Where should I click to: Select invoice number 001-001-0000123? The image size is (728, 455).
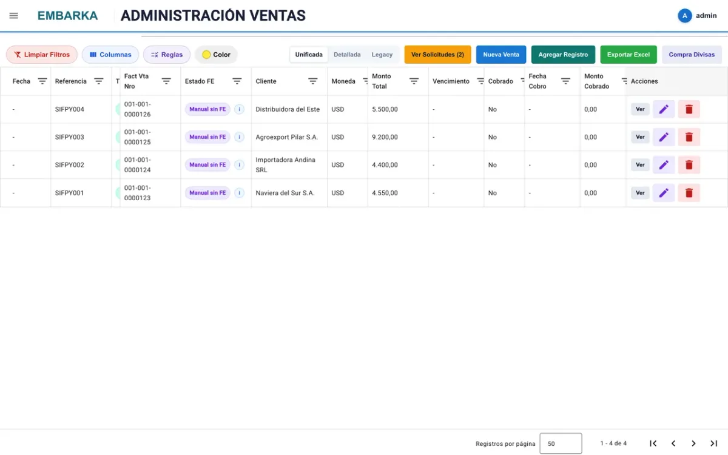(138, 193)
